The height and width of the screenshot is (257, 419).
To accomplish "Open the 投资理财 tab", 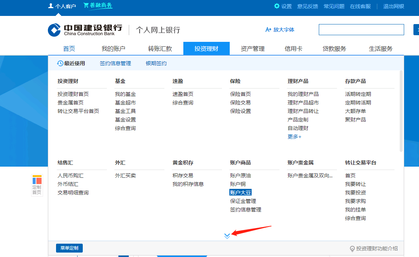I will (x=206, y=49).
